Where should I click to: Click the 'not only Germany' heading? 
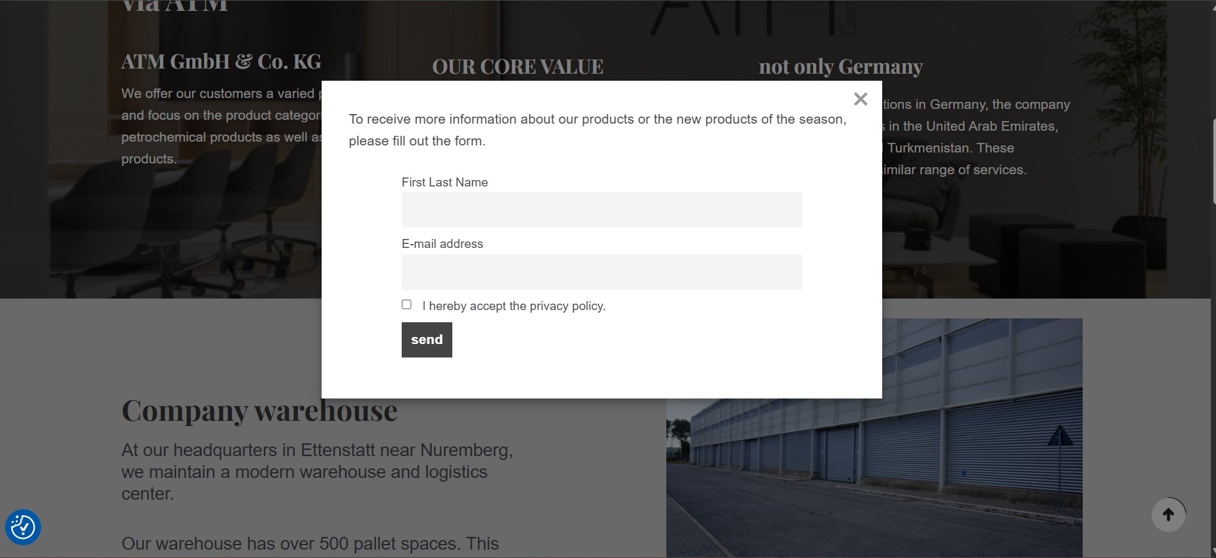point(841,67)
